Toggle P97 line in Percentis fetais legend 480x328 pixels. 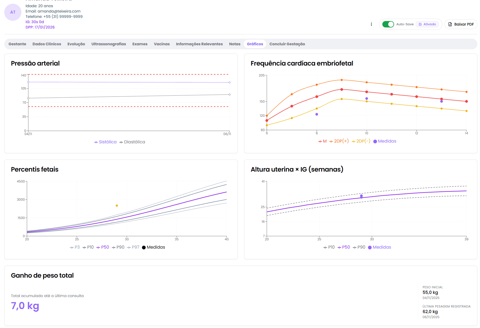coord(133,247)
